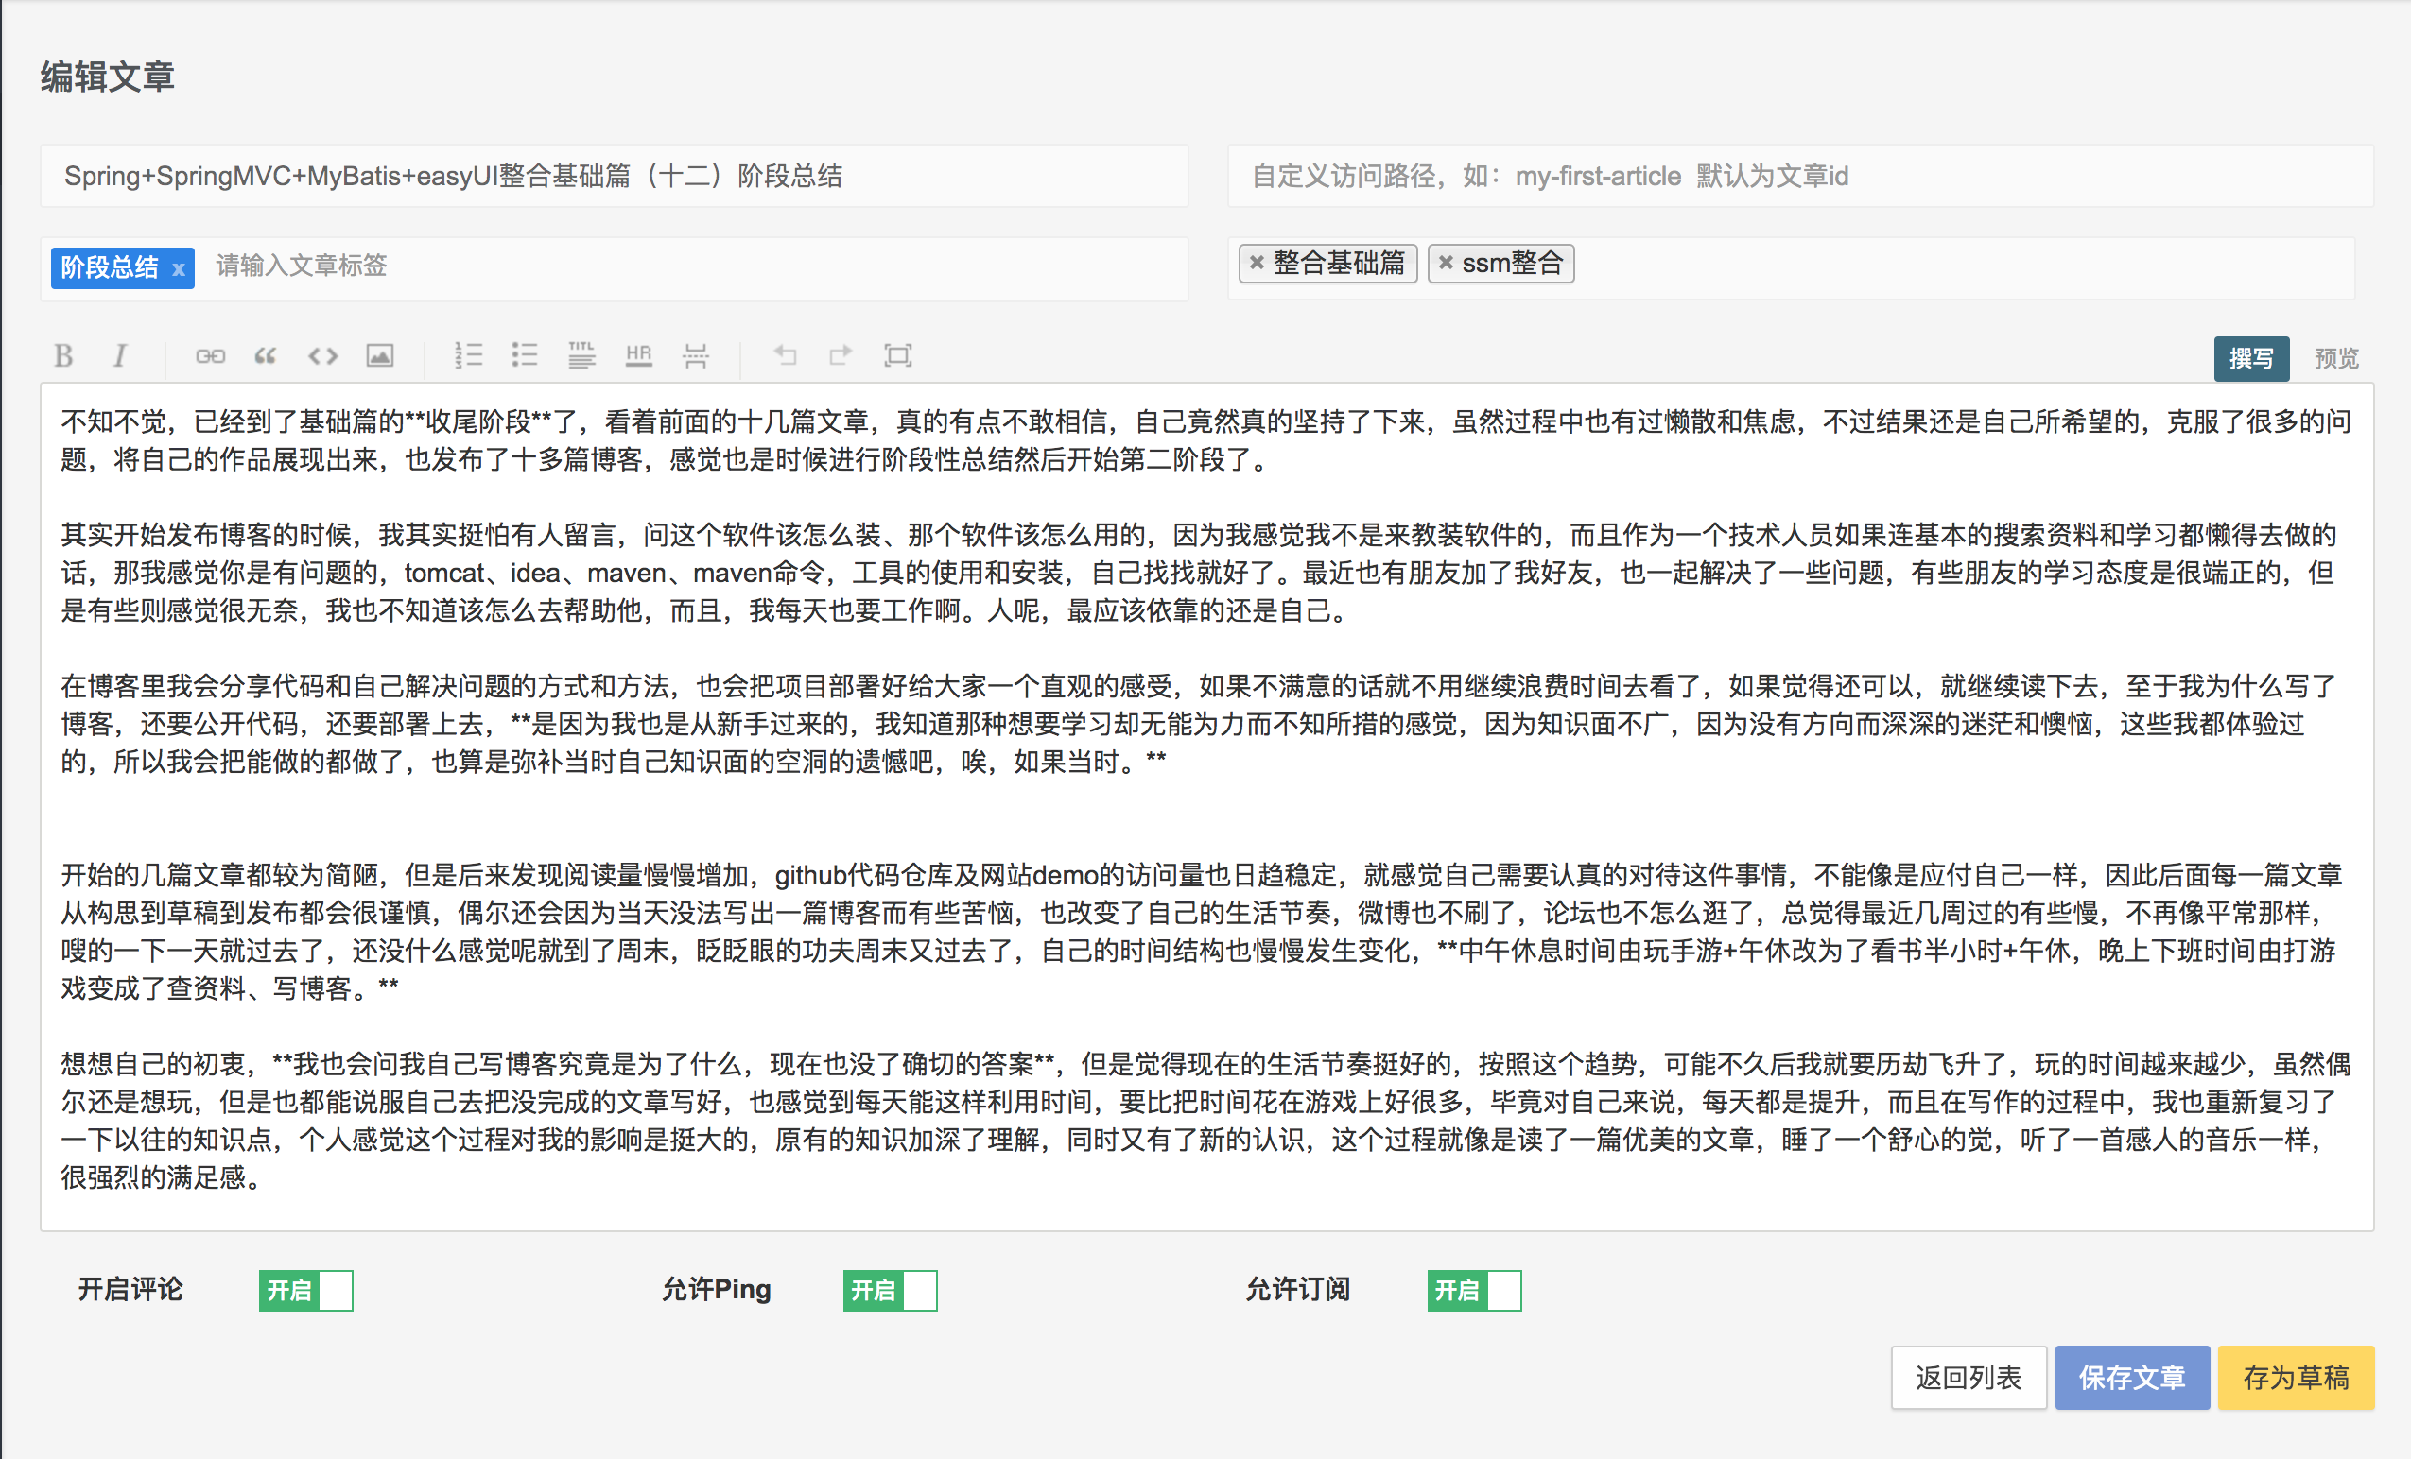Toggle the 允许订阅 subscription switch

[1474, 1290]
